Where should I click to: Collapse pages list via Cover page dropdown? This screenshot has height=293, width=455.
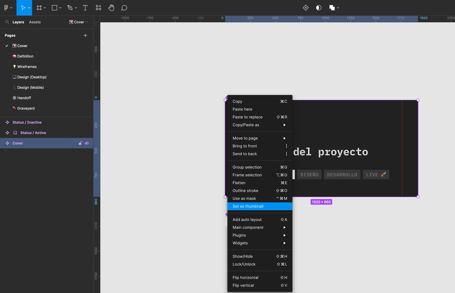(79, 22)
